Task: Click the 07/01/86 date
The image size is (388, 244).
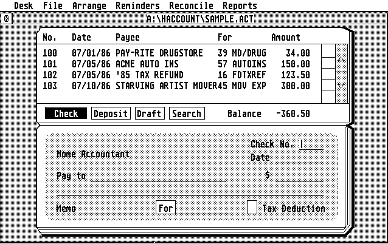Action: coord(91,53)
